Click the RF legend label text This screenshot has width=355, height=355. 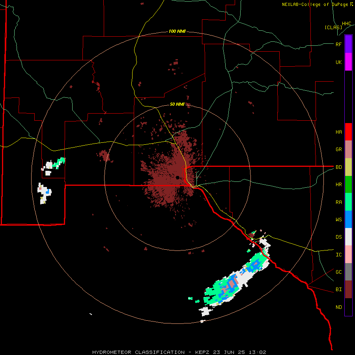pos(338,44)
